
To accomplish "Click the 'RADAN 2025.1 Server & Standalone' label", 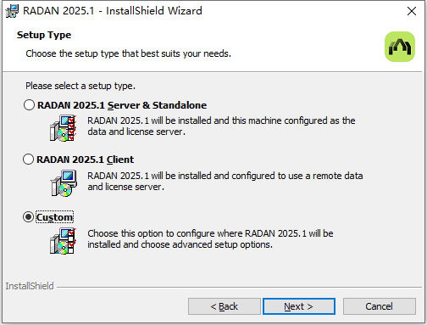I will click(x=122, y=105).
